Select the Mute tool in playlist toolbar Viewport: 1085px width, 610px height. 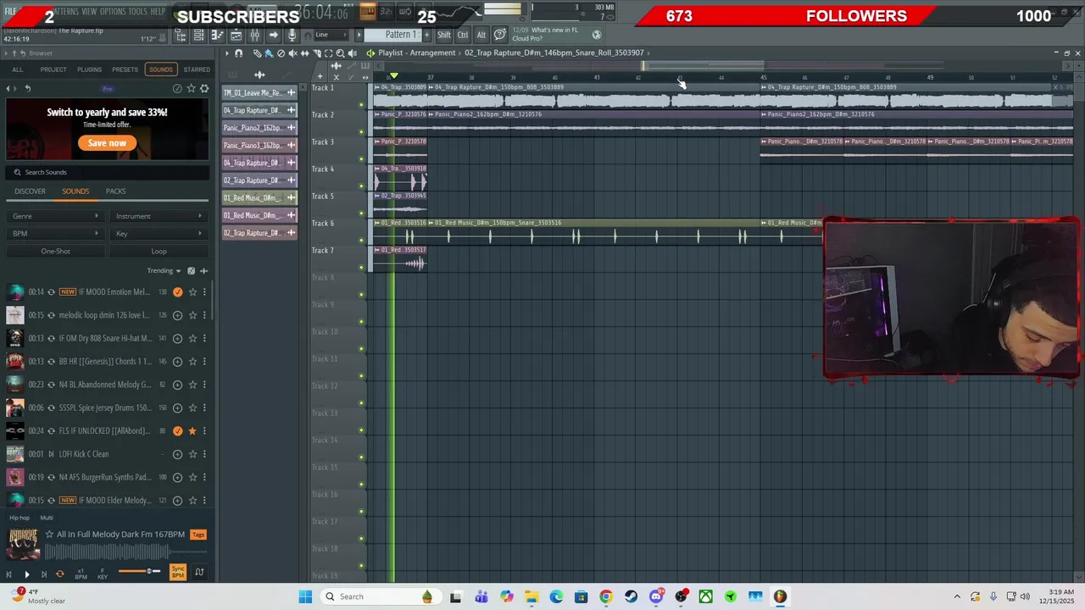pos(292,53)
